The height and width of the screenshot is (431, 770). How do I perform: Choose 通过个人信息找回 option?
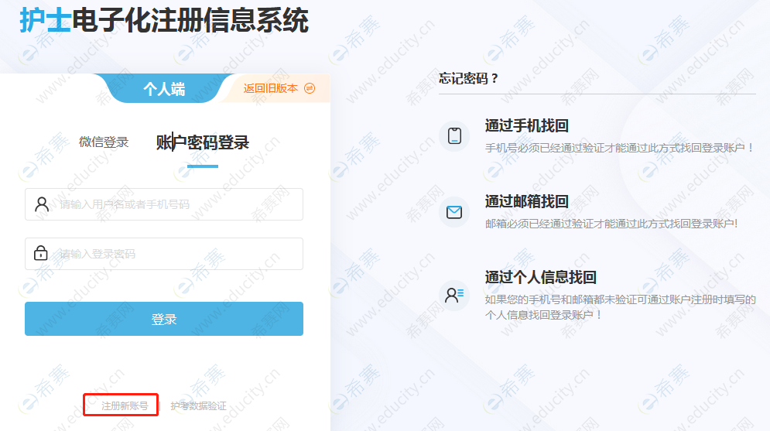(541, 277)
